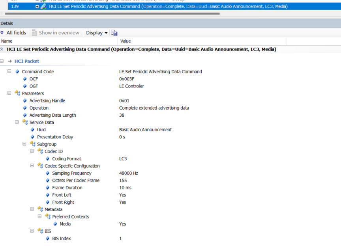
Task: Open the Display dropdown menu
Action: [97, 33]
